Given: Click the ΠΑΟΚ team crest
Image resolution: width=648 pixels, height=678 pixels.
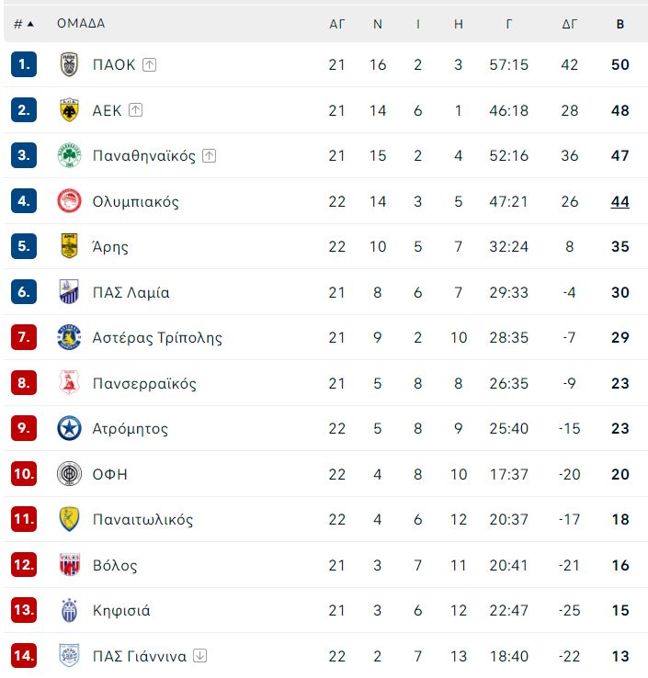Looking at the screenshot, I should [69, 64].
